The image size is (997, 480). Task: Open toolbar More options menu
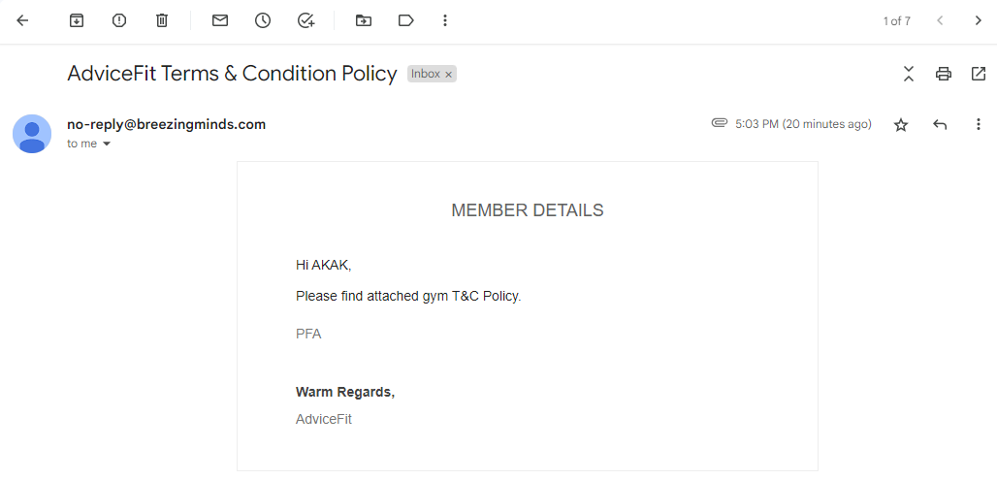point(445,20)
